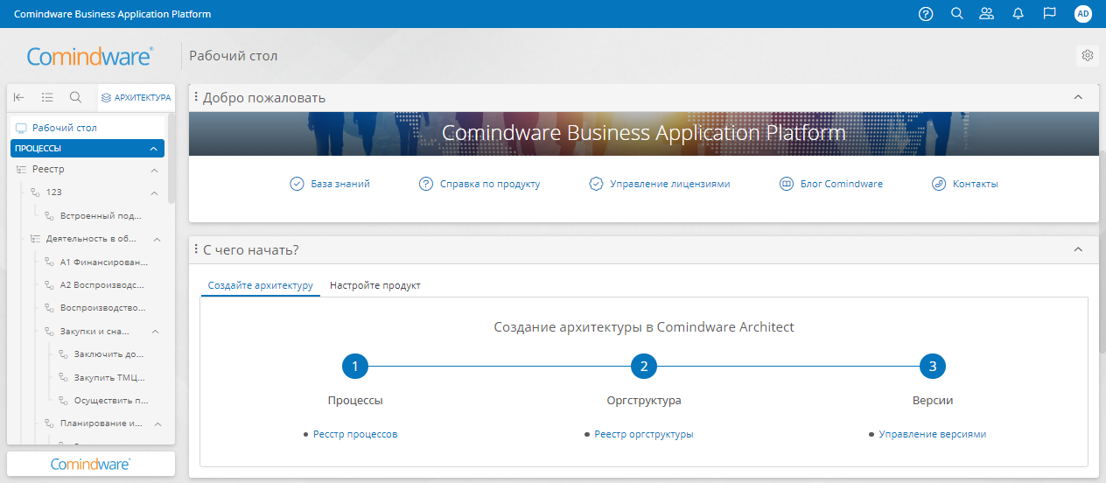The width and height of the screenshot is (1106, 483).
Task: Select Заключить до... process
Action: 108,354
